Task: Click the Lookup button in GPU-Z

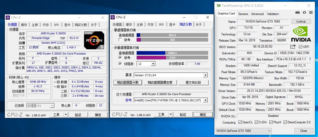Action: coord(301,21)
